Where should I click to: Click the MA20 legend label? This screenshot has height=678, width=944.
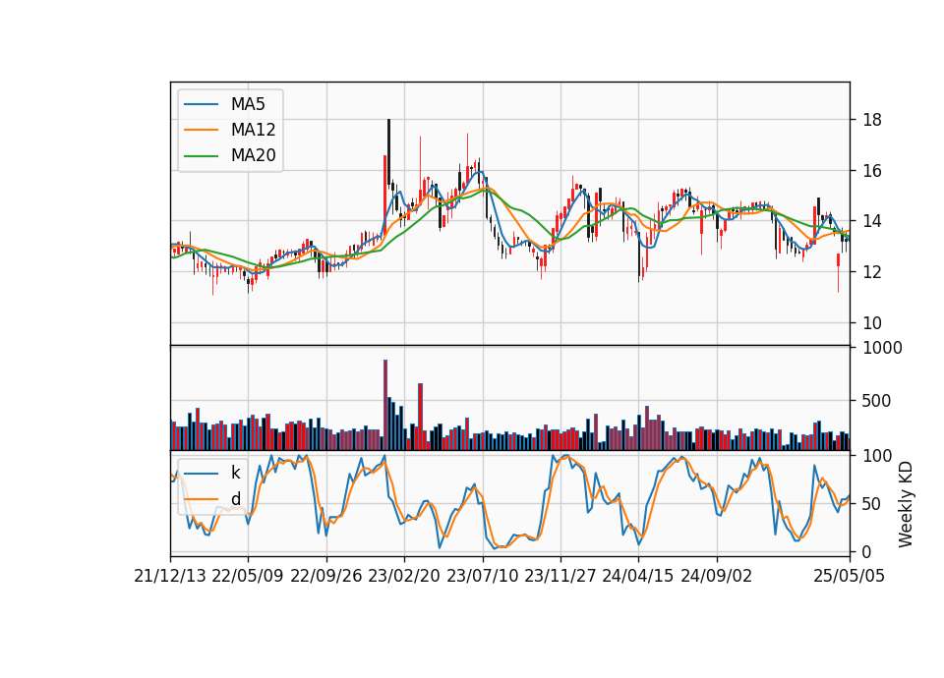point(253,155)
